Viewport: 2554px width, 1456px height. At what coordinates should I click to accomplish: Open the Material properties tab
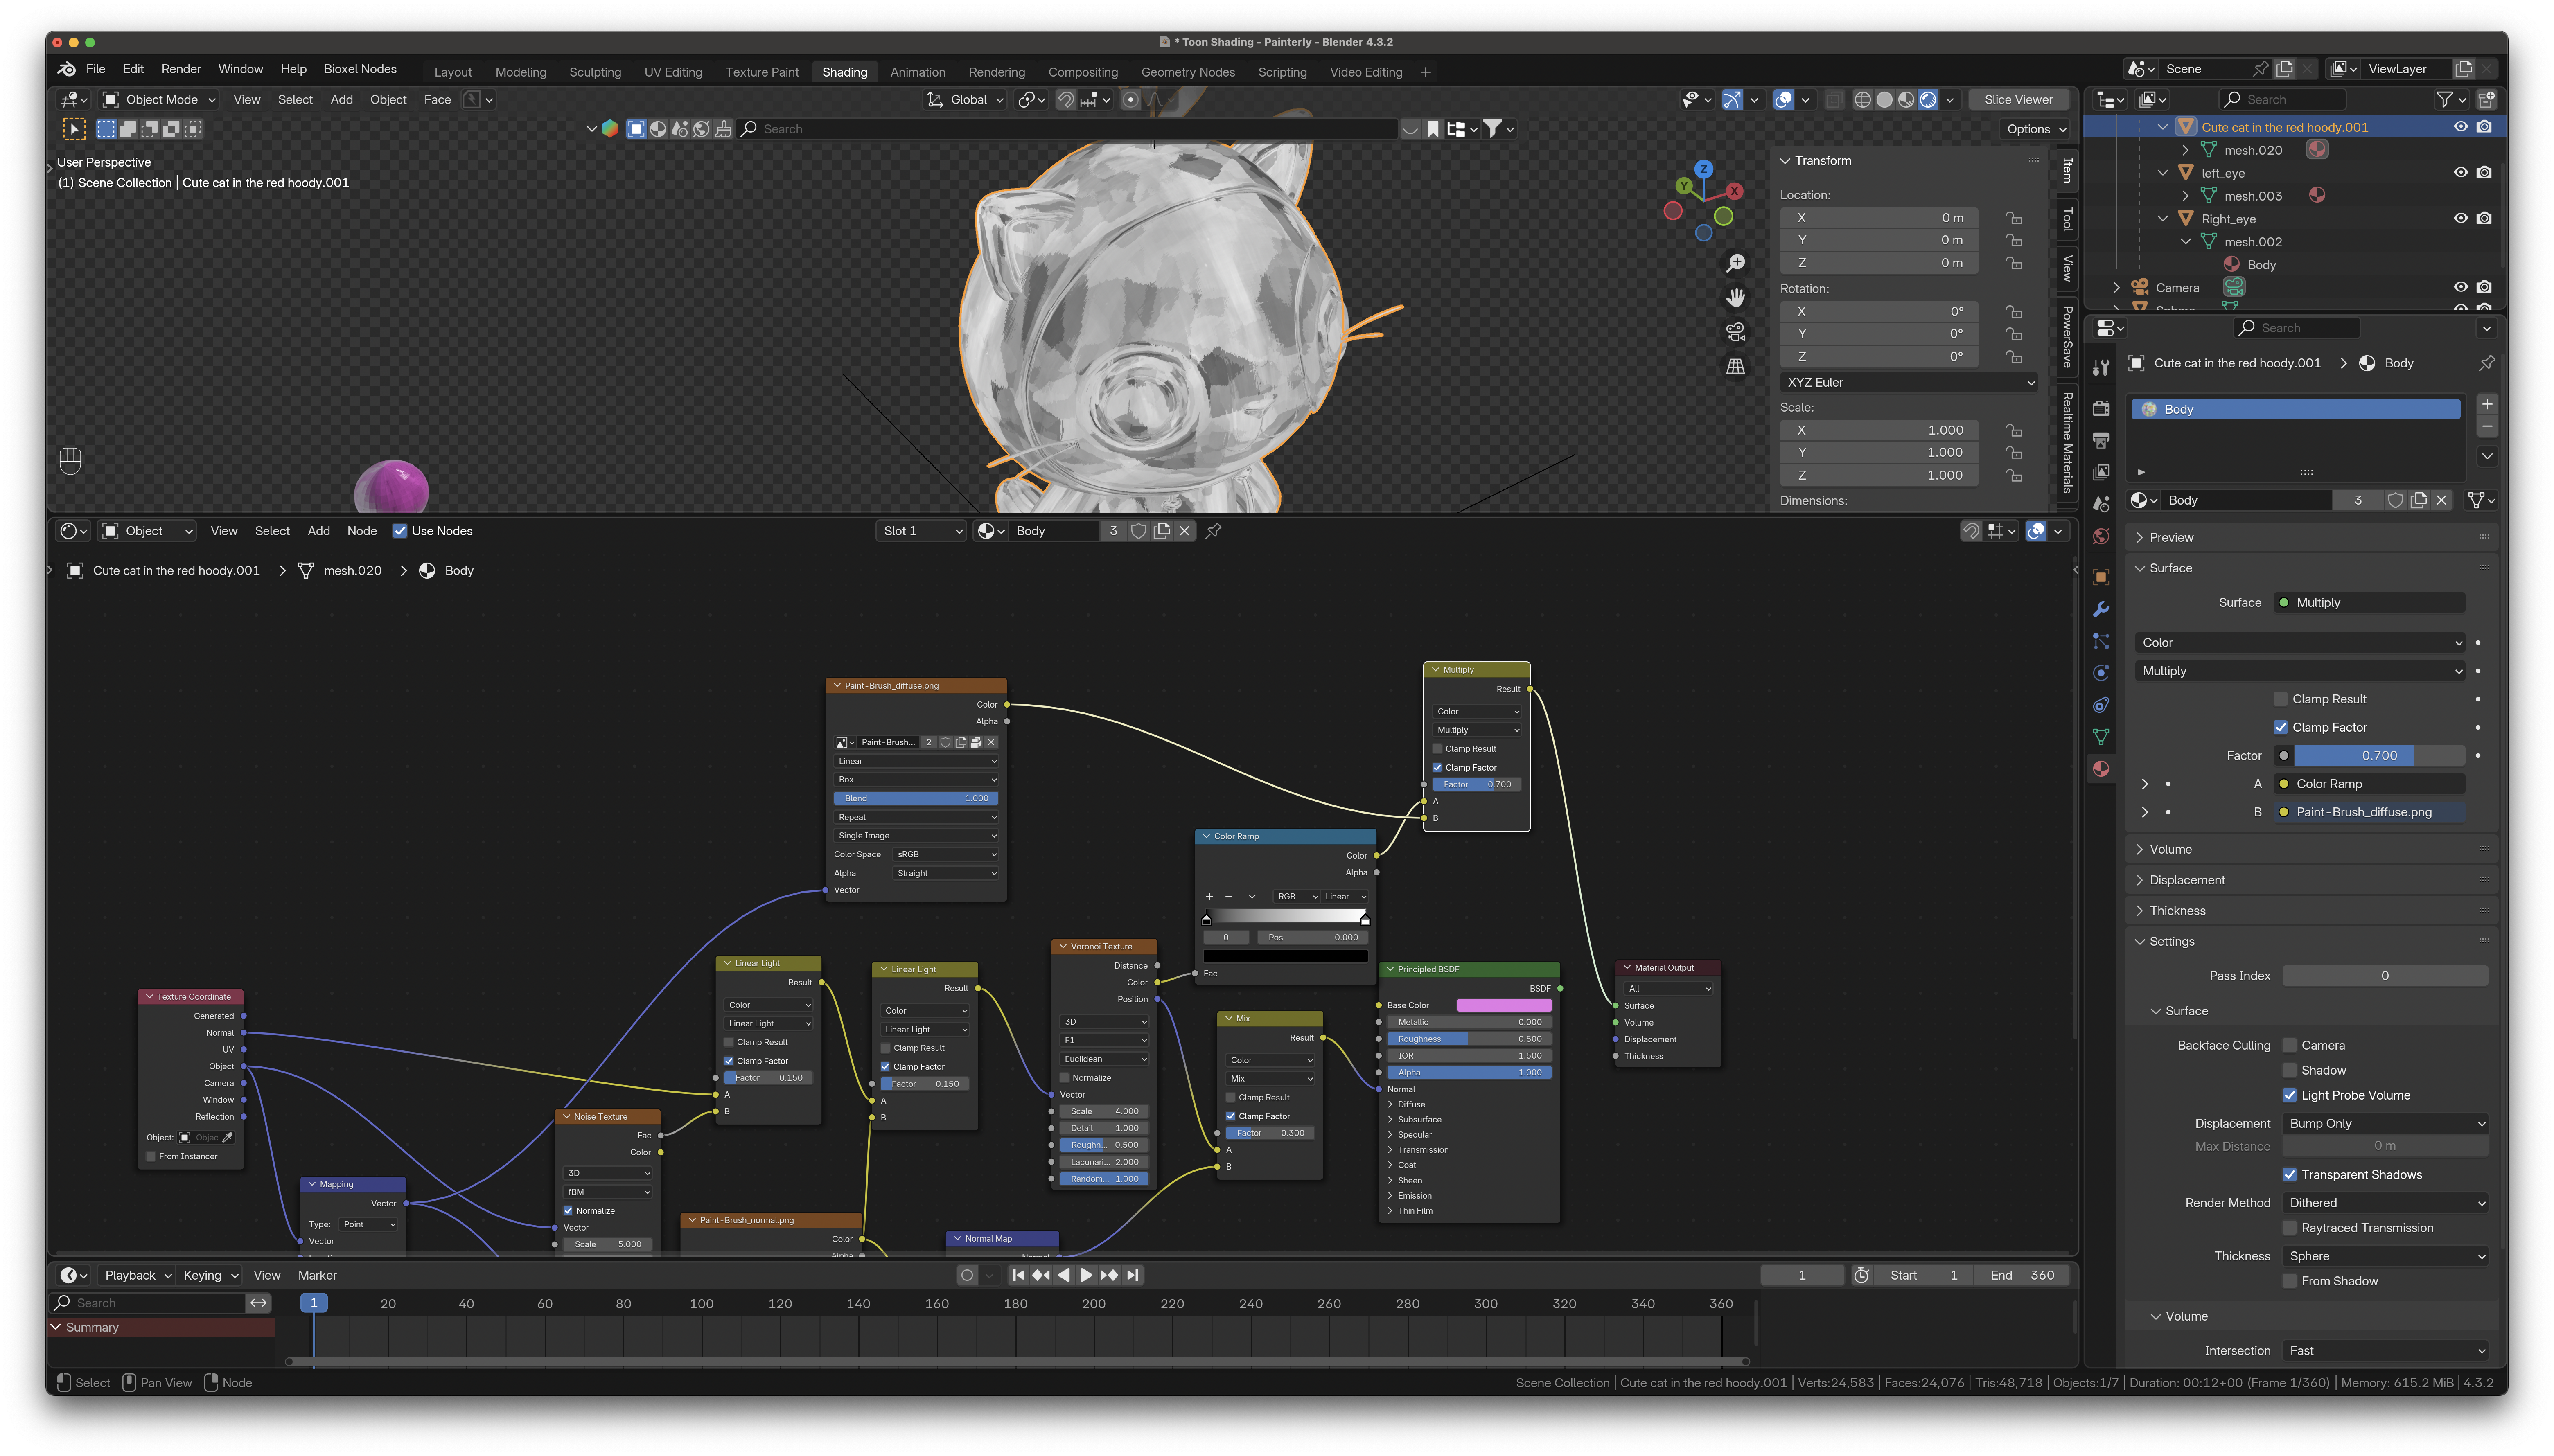[x=2101, y=769]
